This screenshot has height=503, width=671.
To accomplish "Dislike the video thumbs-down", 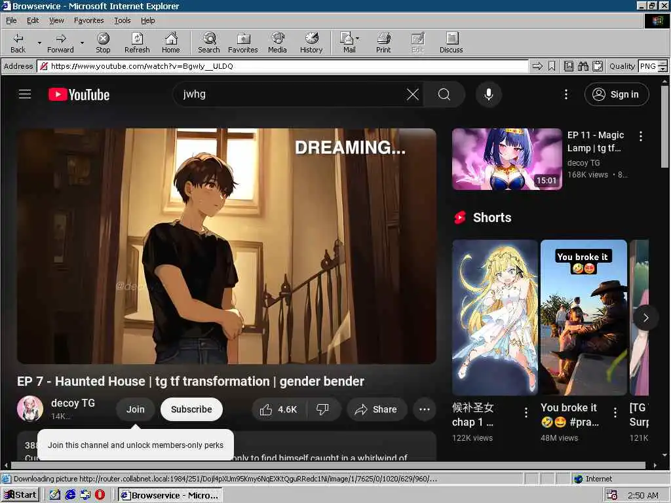I will 323,409.
